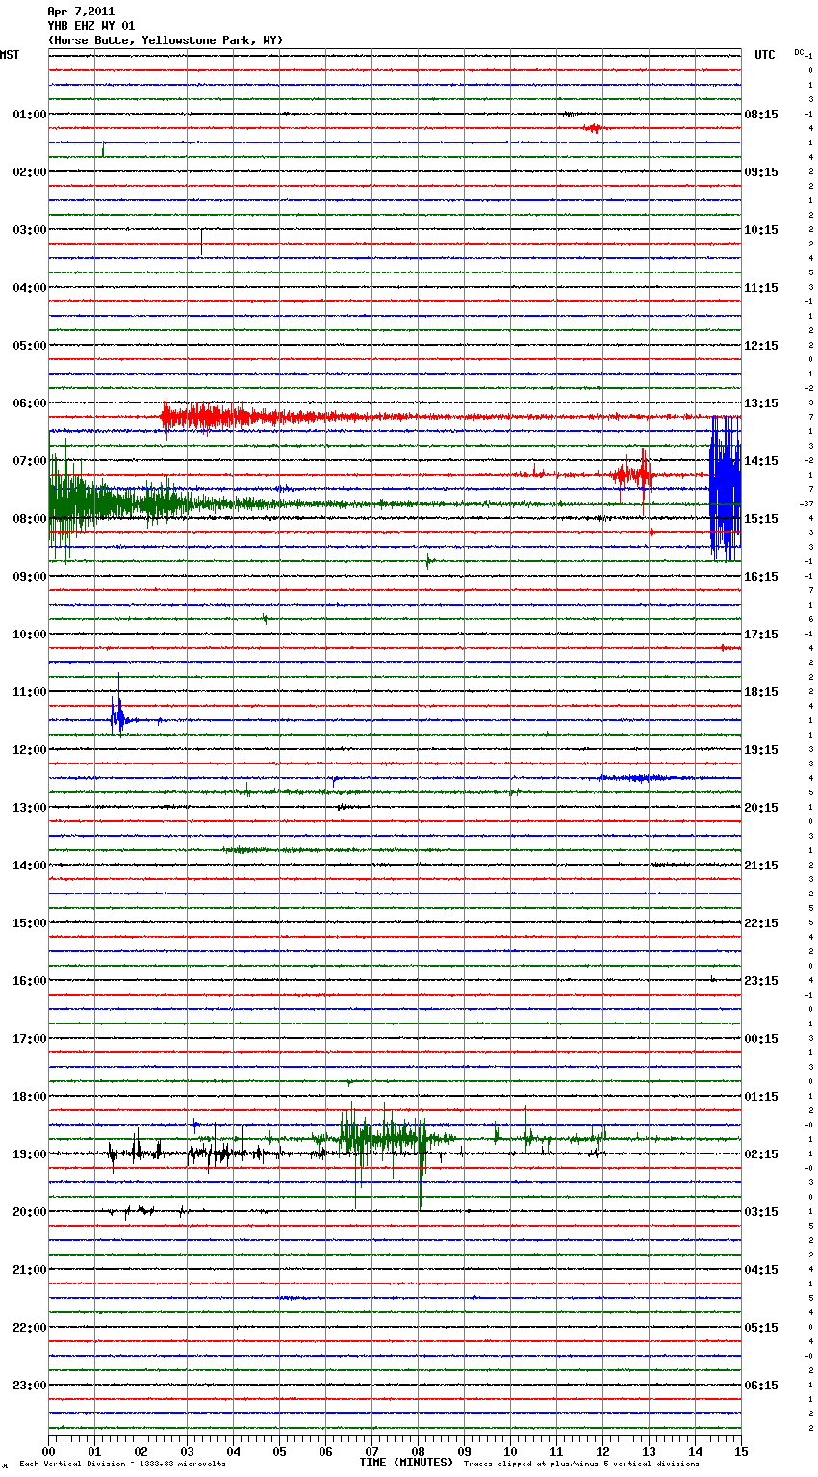Select the 04:00 MST time label
Viewport: 818px width, 1477px height.
[30, 288]
